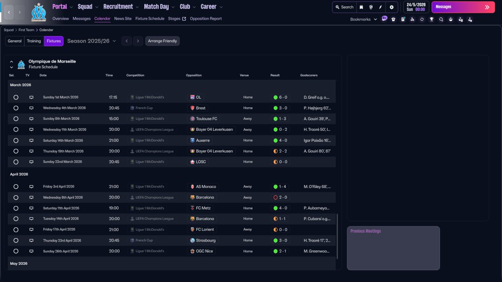This screenshot has height=282, width=502.
Task: Click the Search field
Action: click(344, 7)
